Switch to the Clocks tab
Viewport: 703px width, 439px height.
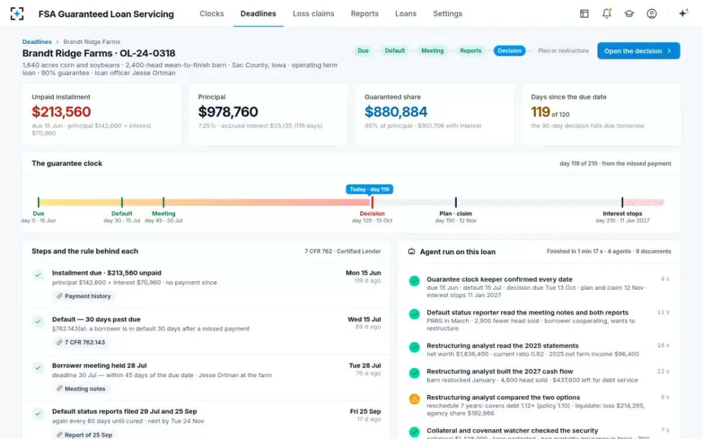pyautogui.click(x=211, y=13)
